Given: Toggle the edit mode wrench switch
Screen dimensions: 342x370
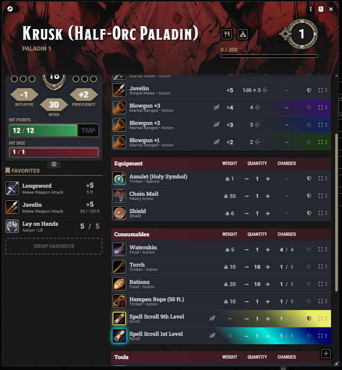Looking at the screenshot, I should (13, 9).
